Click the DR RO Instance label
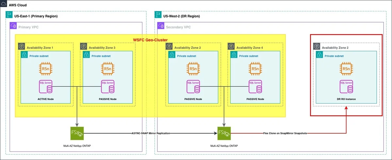 coord(346,99)
